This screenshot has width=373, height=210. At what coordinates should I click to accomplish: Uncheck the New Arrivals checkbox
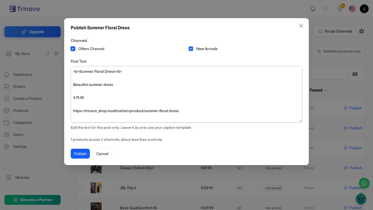pos(191,49)
